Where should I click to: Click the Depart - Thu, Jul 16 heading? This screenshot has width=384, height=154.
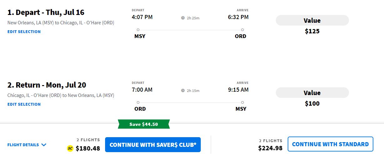[x=46, y=12]
